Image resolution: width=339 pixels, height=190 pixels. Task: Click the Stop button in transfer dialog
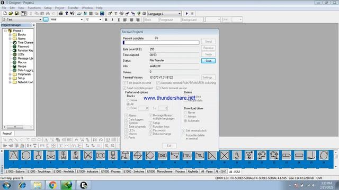pos(208,61)
